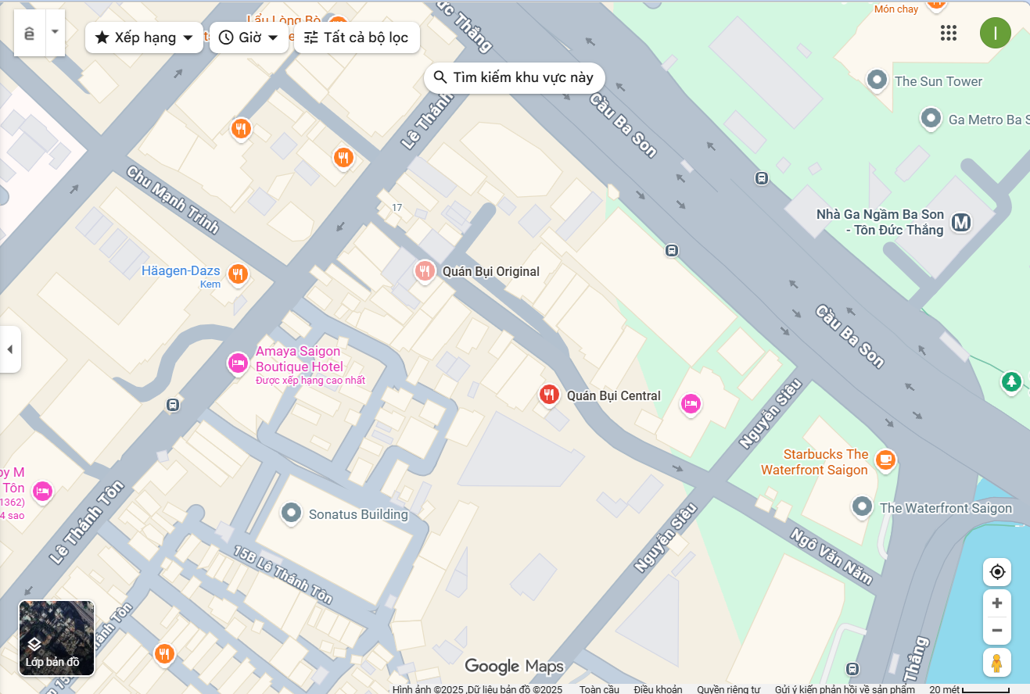The image size is (1030, 694).
Task: Switch map layer via Lớp bản đồ thumbnail
Action: click(x=56, y=638)
